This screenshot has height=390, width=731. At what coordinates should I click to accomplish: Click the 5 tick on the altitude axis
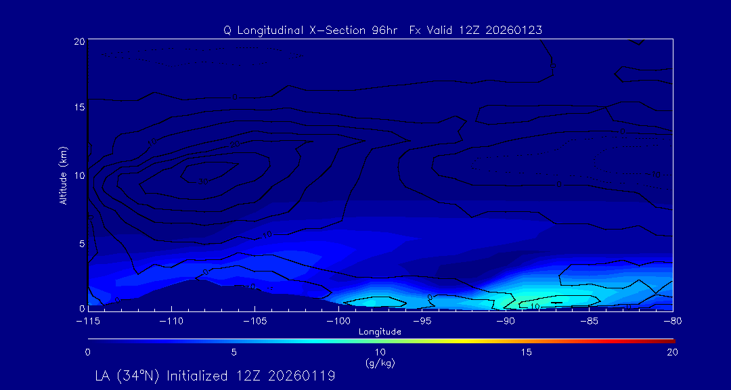(x=81, y=244)
